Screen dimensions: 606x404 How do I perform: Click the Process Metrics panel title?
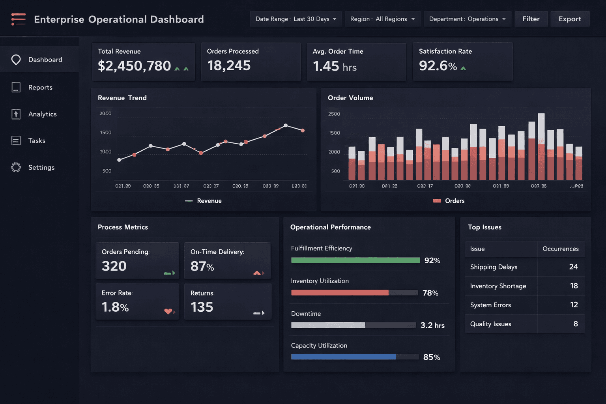tap(123, 227)
